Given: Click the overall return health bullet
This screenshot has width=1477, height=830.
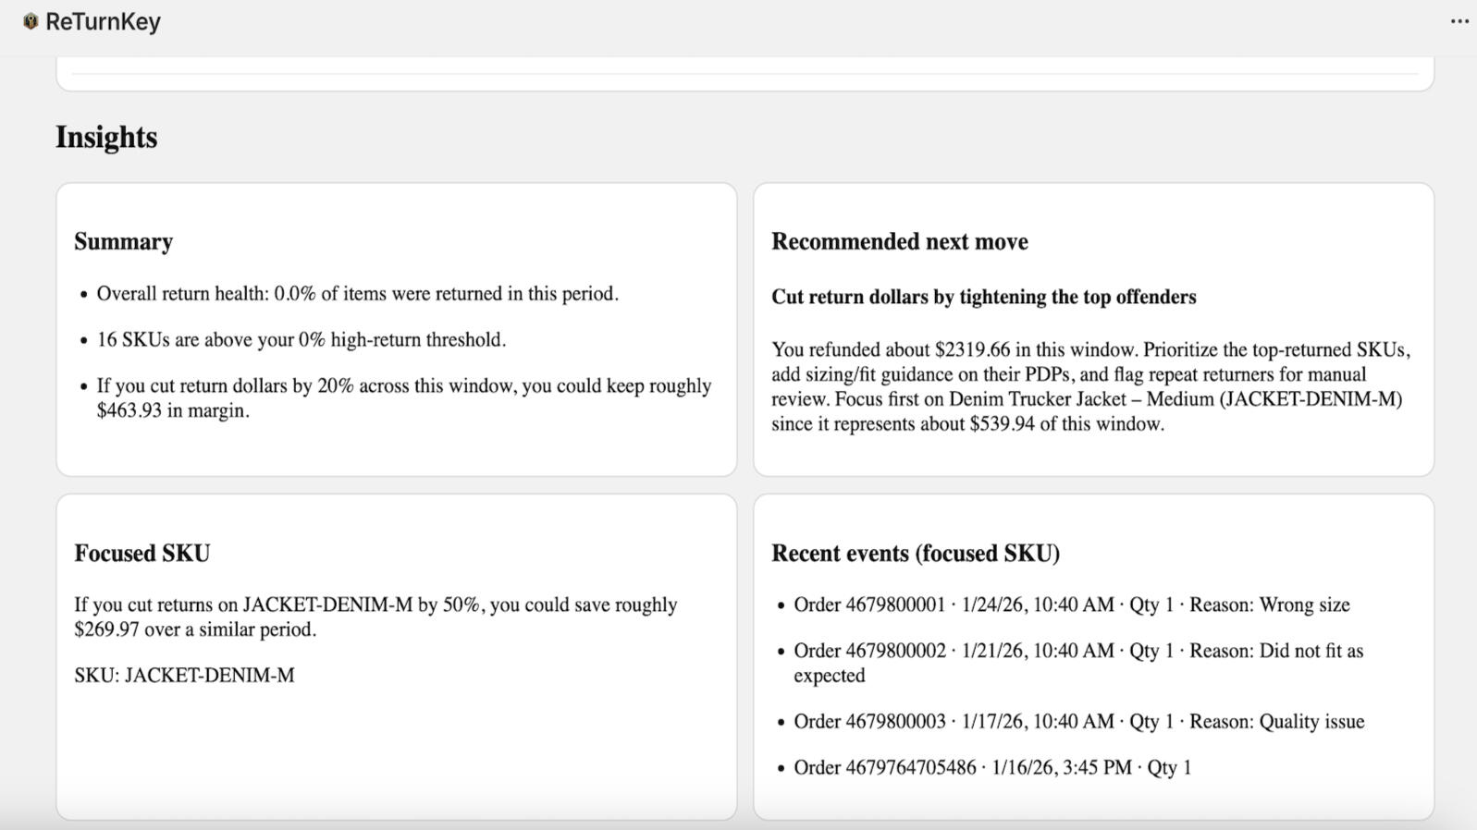Looking at the screenshot, I should coord(357,294).
